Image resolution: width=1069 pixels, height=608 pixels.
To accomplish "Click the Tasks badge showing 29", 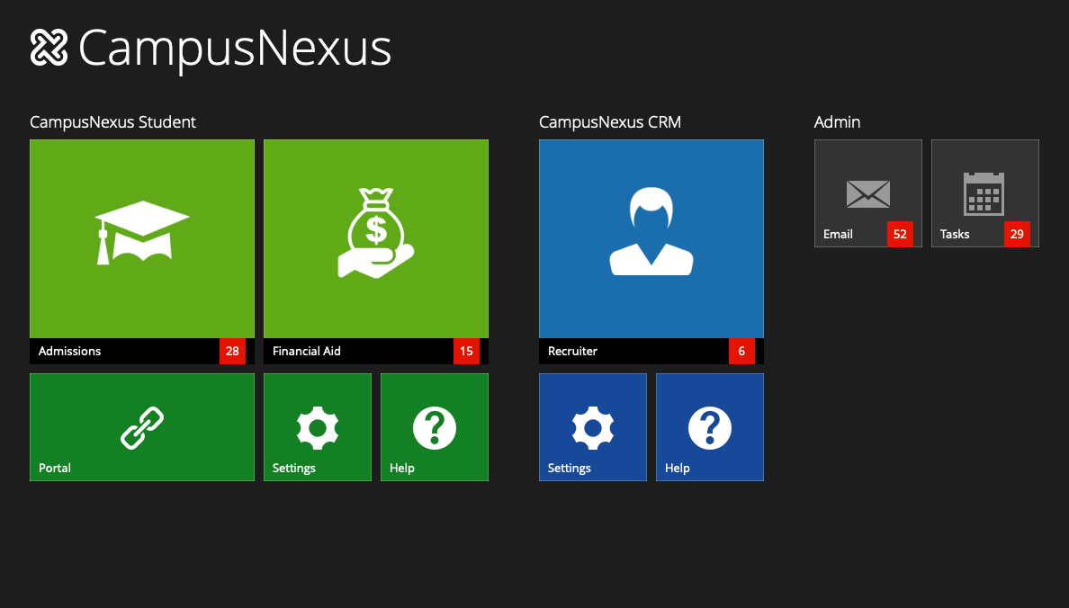I will pos(1017,234).
